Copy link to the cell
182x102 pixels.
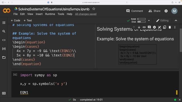coord(144,27)
